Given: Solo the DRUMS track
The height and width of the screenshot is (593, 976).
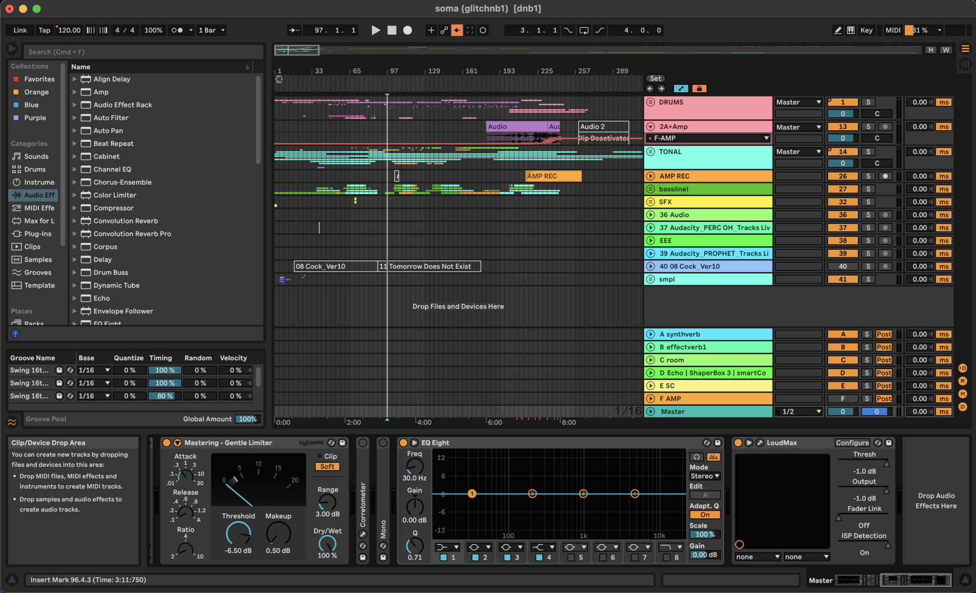Looking at the screenshot, I should [868, 102].
